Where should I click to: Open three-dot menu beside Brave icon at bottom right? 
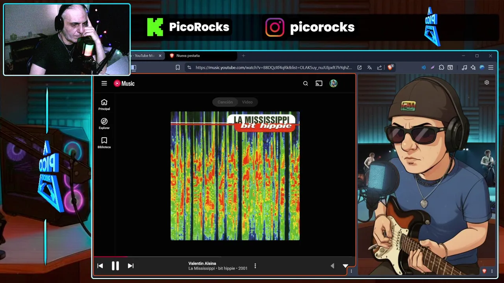[492, 271]
